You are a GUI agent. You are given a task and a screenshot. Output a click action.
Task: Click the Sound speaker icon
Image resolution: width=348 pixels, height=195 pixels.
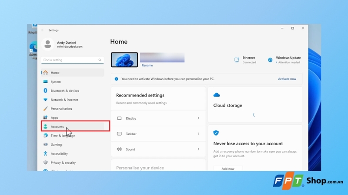tap(119, 149)
